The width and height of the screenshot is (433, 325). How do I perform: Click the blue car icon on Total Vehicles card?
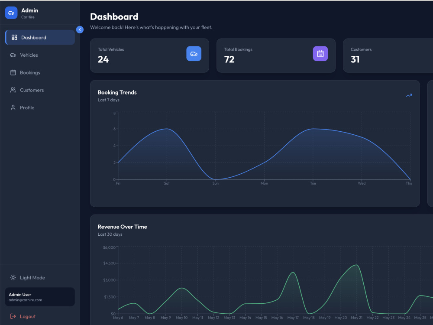pos(194,54)
